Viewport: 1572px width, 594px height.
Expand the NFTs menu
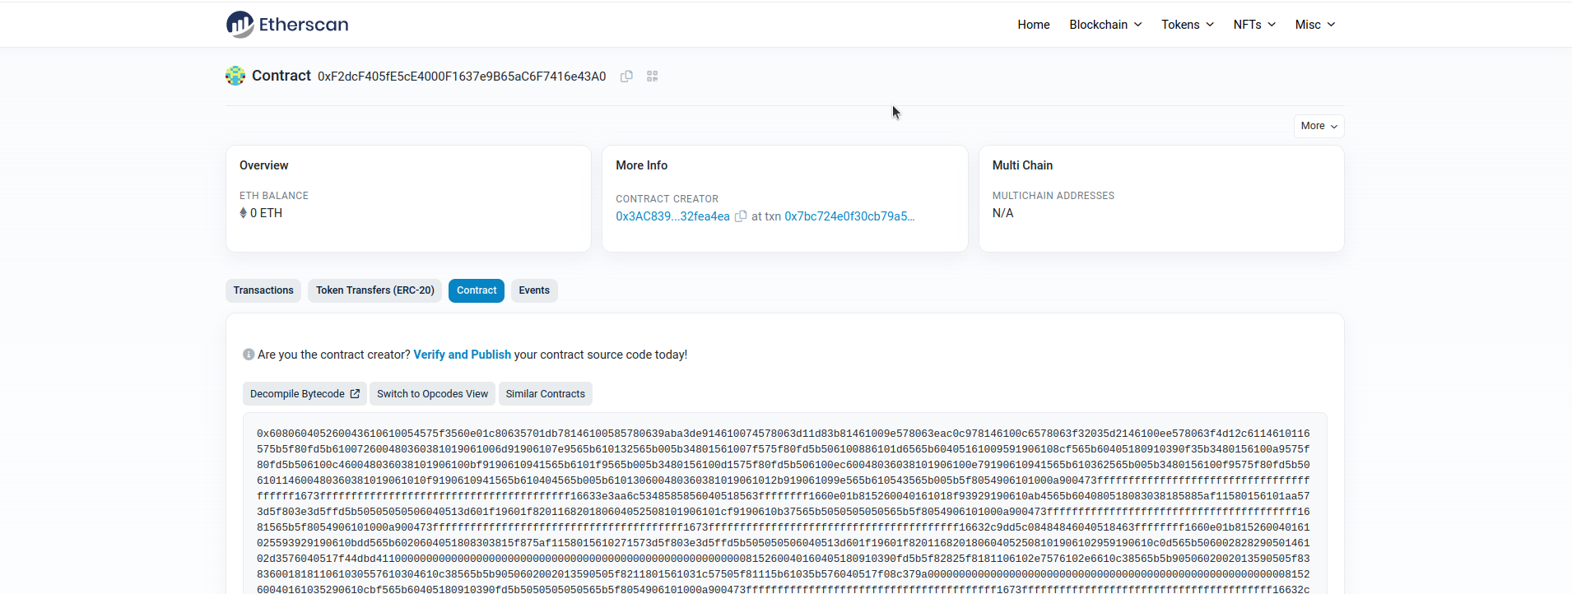[x=1254, y=25]
